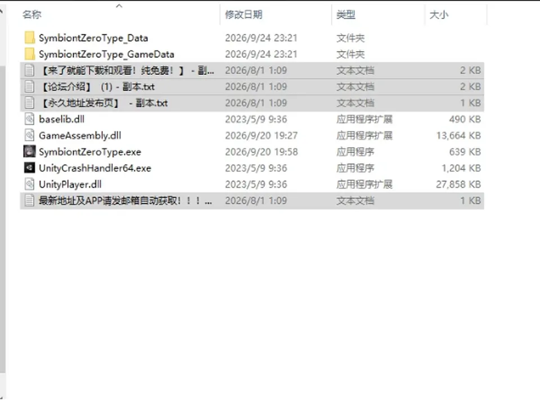Click the 应用程序 type of SymbiontZeroType.exe

tap(355, 152)
